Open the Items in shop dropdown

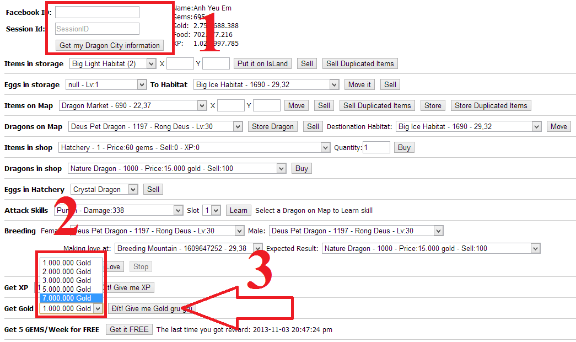(x=195, y=147)
